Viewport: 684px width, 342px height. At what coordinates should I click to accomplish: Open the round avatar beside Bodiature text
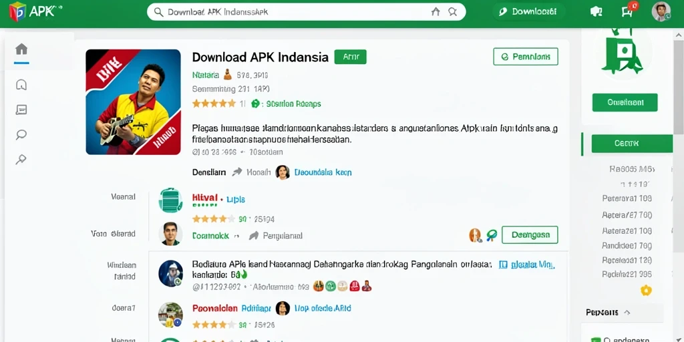click(170, 273)
